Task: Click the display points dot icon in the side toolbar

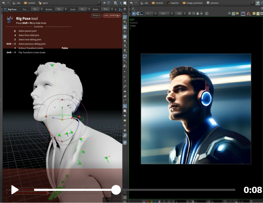Action: (125, 72)
